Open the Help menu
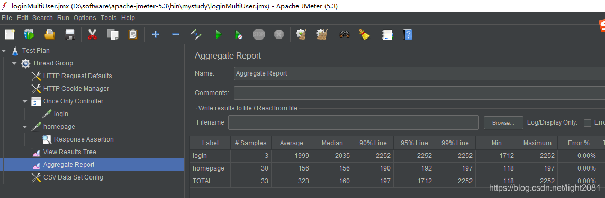This screenshot has height=198, width=605. click(x=128, y=18)
